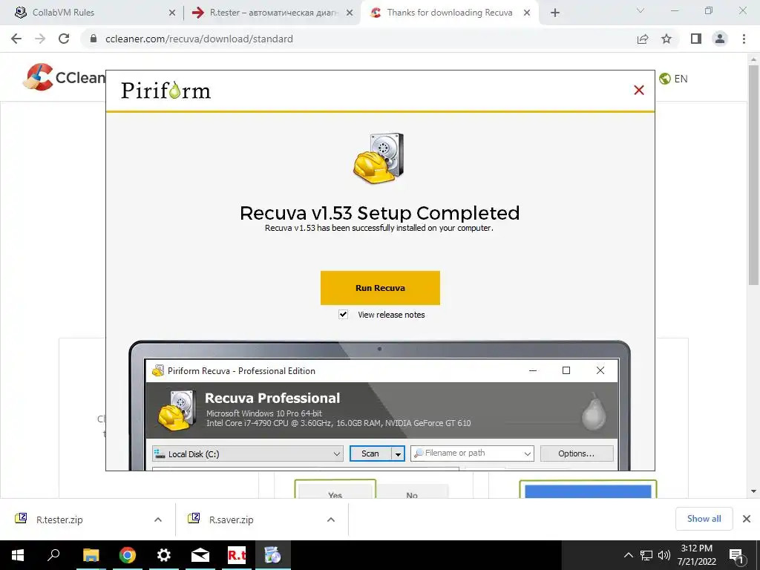Close the Piriform installer with the red X

(x=639, y=90)
